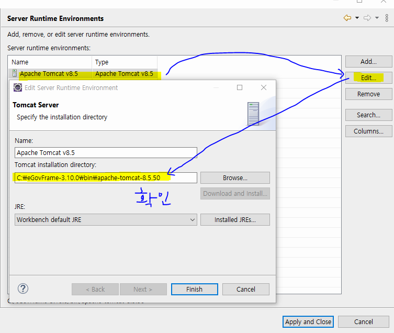Click the Remove button
This screenshot has width=394, height=333.
[368, 94]
